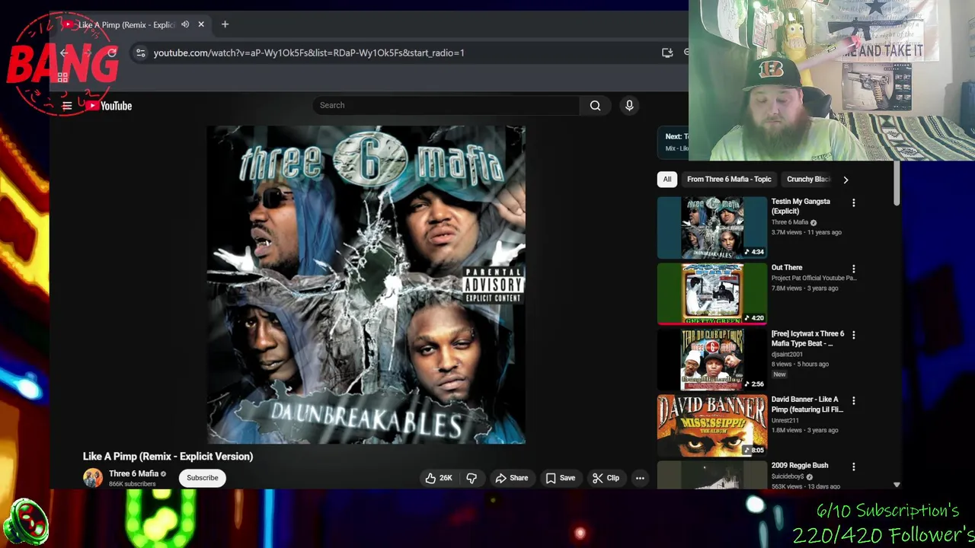Show more filter chips with right arrow
975x548 pixels.
(x=846, y=180)
